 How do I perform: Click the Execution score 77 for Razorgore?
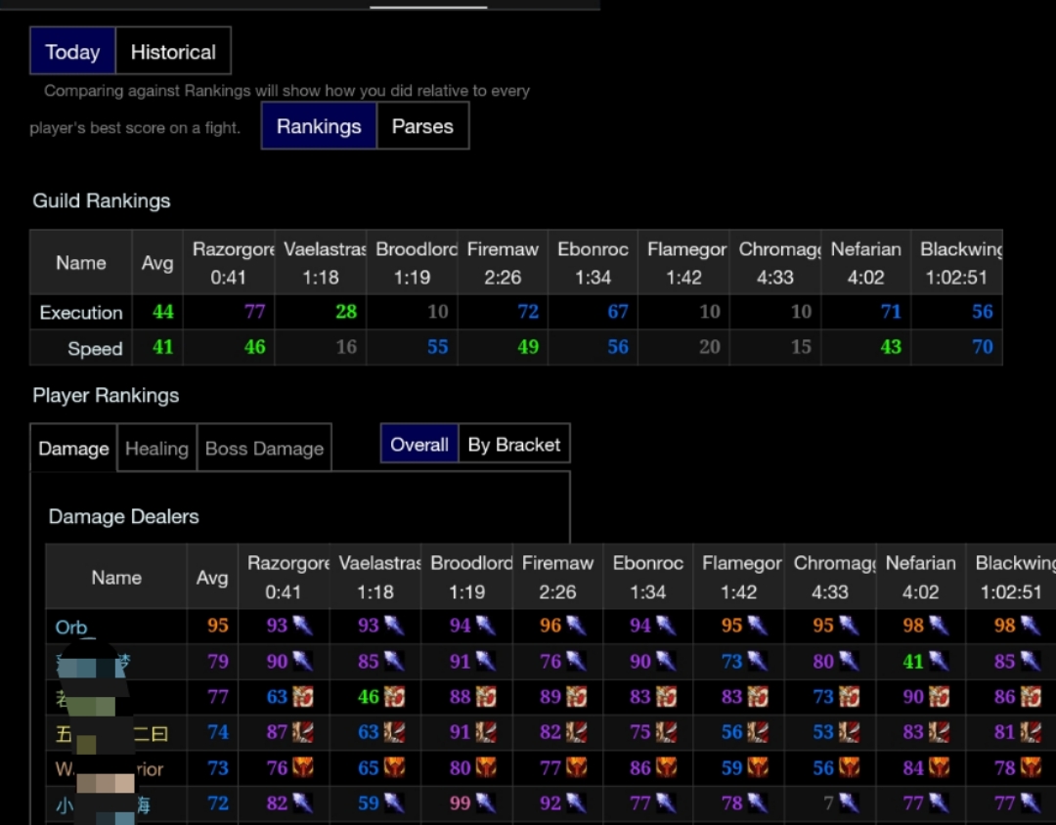pos(254,313)
